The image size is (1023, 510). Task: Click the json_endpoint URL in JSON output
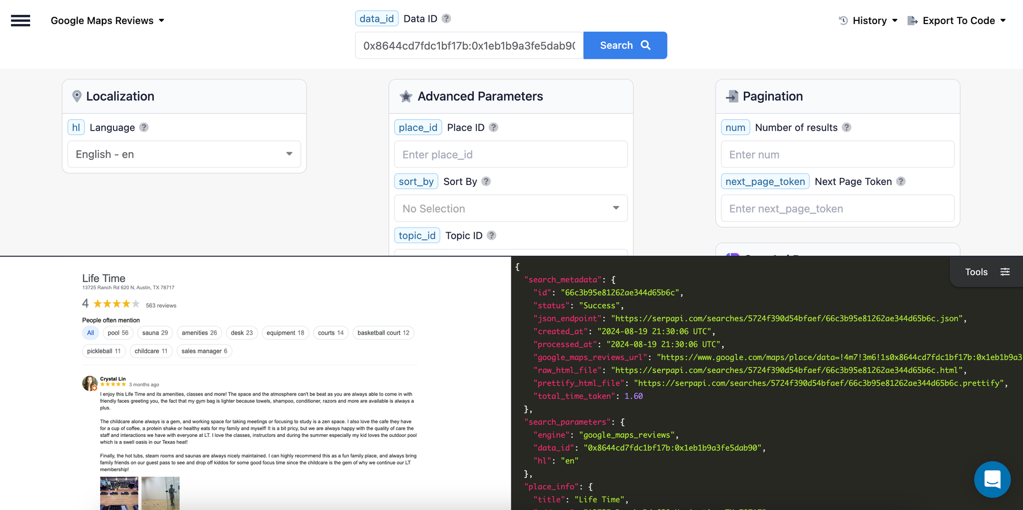(787, 318)
